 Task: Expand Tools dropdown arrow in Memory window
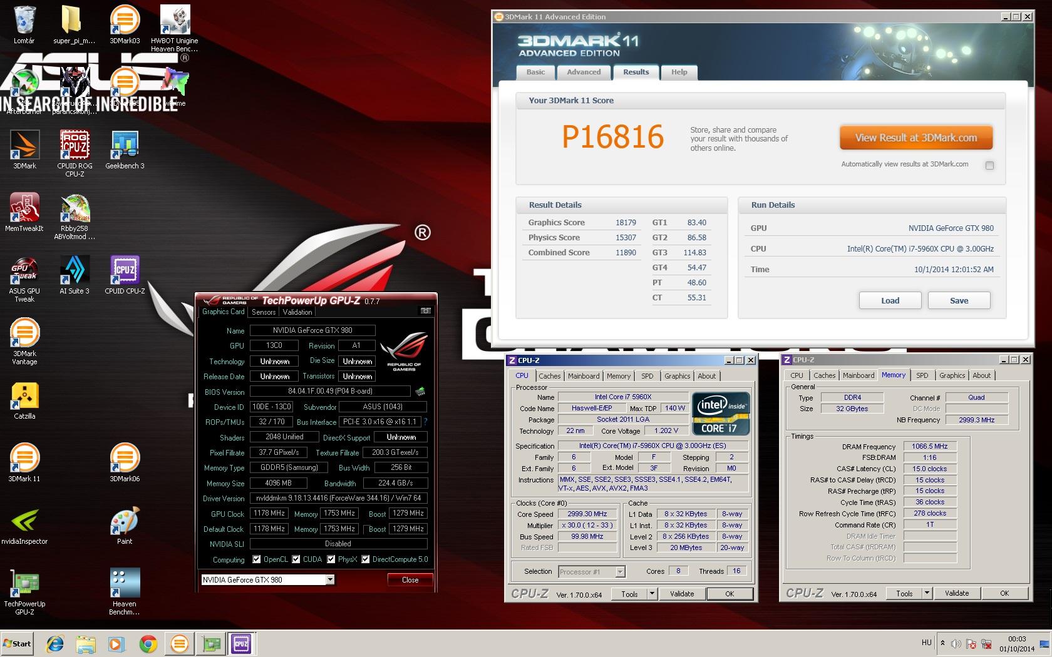927,593
